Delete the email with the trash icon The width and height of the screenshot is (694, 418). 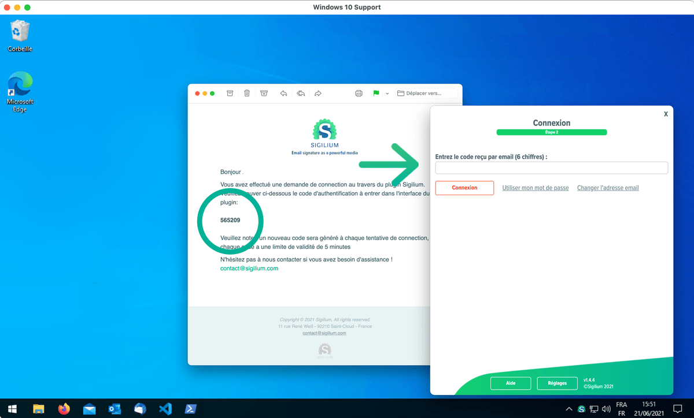pyautogui.click(x=247, y=94)
